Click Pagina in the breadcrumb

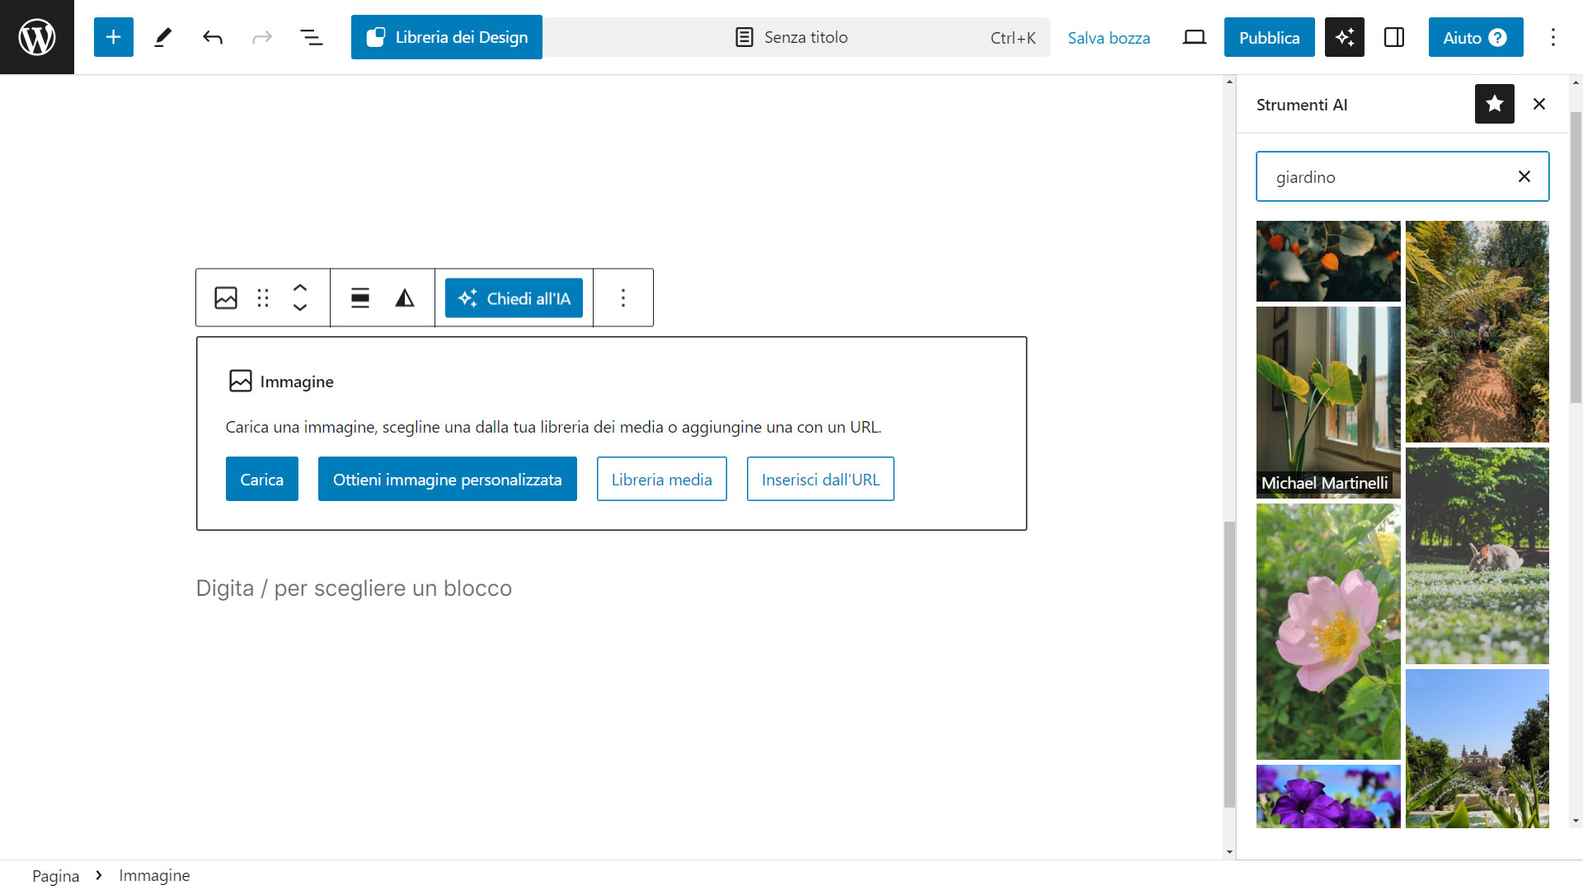click(55, 875)
